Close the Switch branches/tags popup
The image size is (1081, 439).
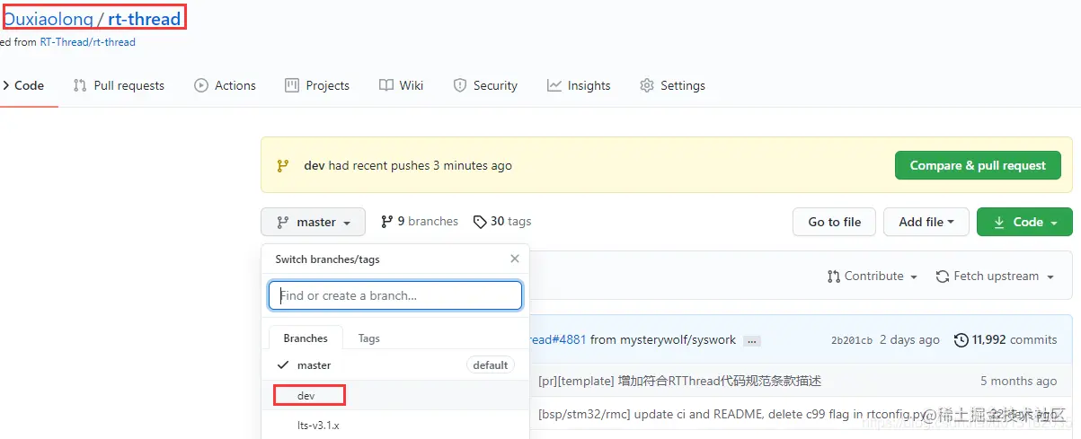coord(515,259)
